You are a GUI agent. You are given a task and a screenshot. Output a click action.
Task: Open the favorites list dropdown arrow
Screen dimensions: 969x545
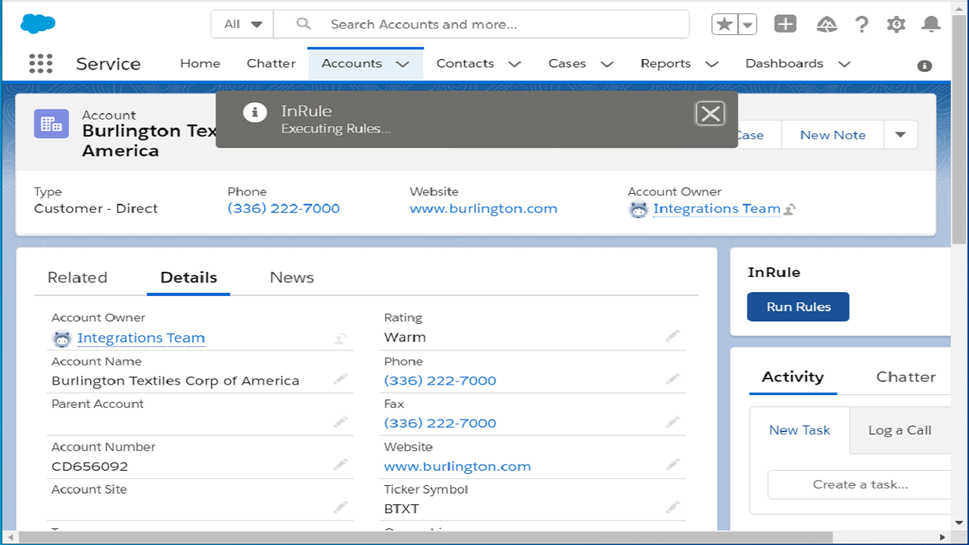pos(747,24)
